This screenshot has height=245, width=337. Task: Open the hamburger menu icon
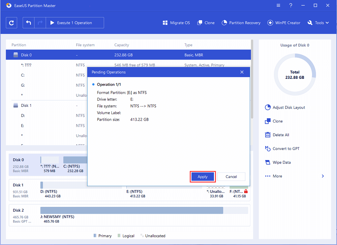click(278, 5)
